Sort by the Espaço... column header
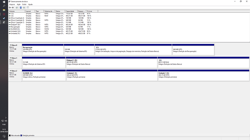The width and height of the screenshot is (250, 140). click(x=82, y=11)
